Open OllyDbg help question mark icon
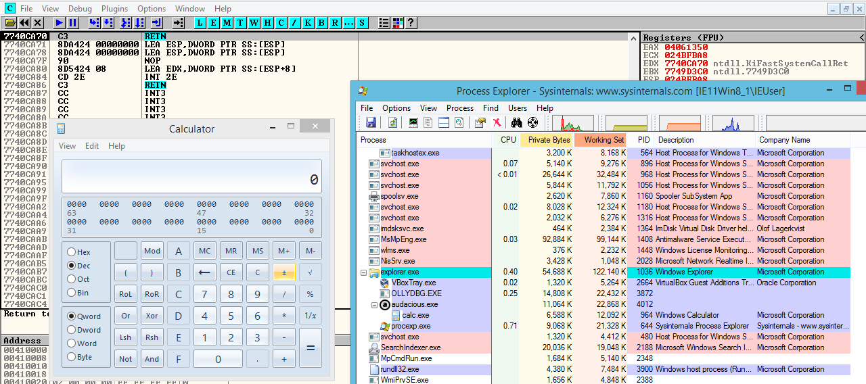The width and height of the screenshot is (866, 384). click(410, 23)
